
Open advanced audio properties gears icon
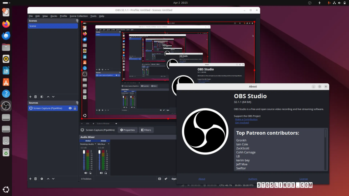pos(166,179)
